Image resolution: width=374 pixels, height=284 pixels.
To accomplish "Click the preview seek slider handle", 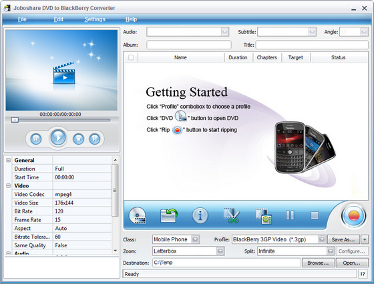I will pyautogui.click(x=15, y=120).
